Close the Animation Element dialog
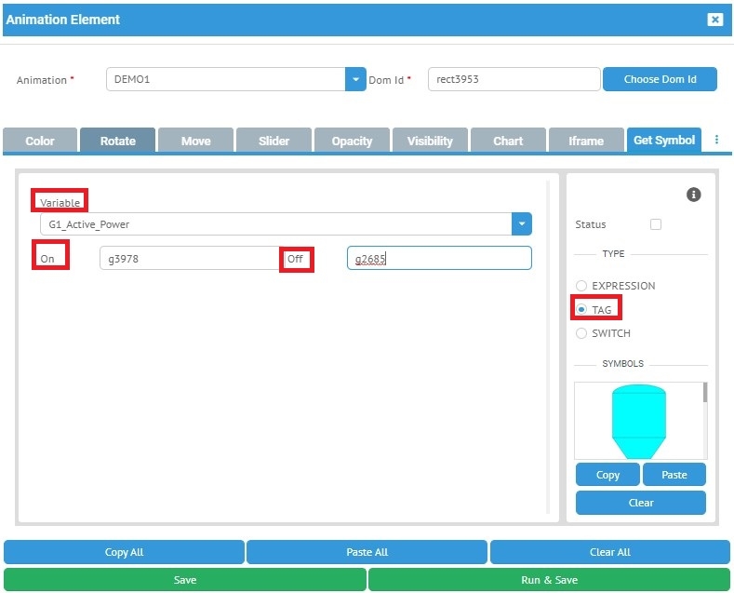734x593 pixels. click(x=714, y=20)
